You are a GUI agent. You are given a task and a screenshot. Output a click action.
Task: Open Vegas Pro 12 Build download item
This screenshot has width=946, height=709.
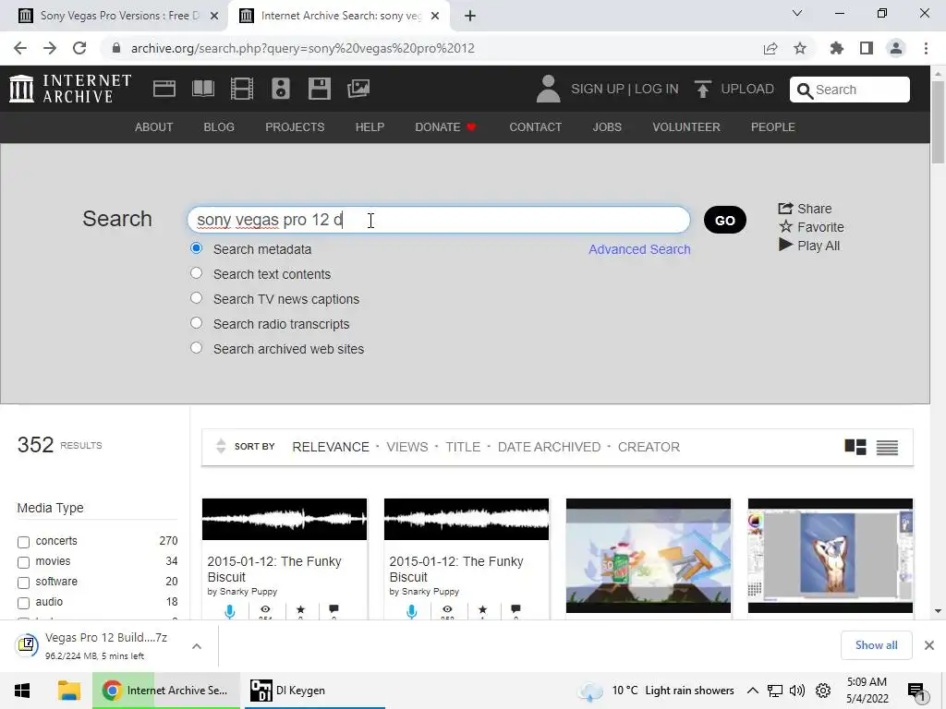105,645
